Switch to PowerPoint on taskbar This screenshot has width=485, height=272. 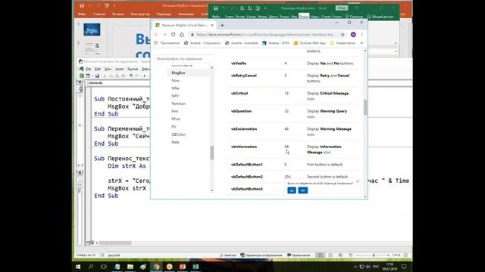tap(183, 267)
